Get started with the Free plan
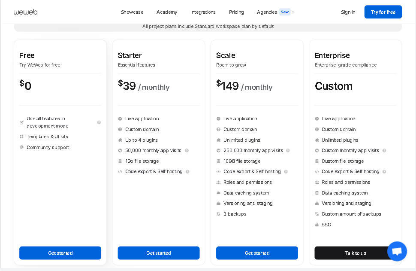 pos(60,253)
